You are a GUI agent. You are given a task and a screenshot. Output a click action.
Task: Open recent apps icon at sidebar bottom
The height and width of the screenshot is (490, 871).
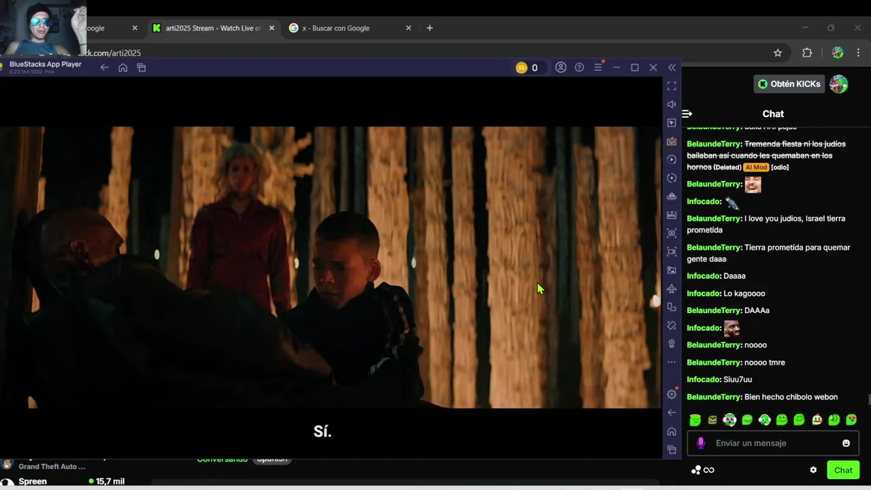pyautogui.click(x=672, y=449)
